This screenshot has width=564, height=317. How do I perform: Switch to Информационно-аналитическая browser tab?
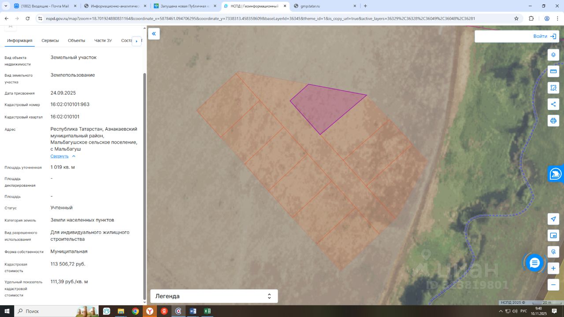[115, 6]
